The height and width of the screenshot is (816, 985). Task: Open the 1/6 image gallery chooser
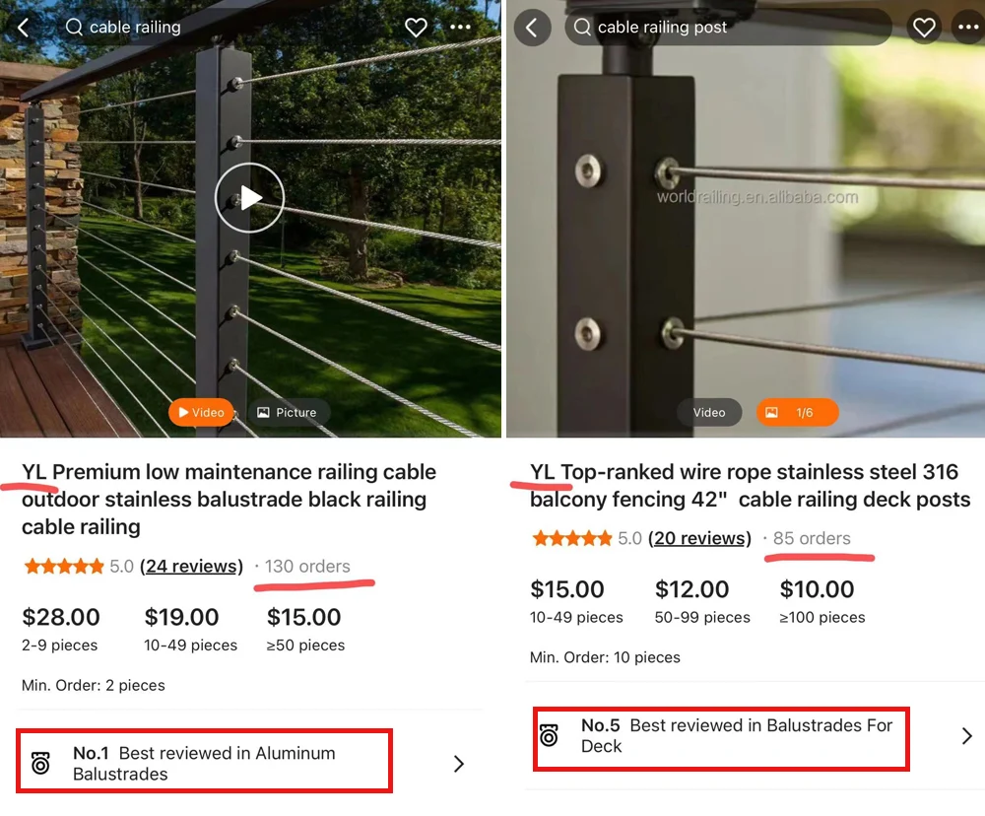pyautogui.click(x=797, y=412)
